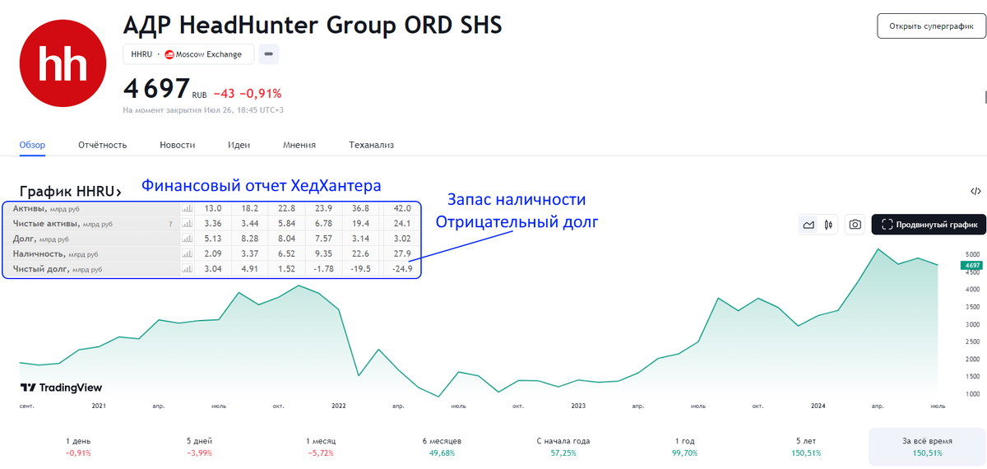The image size is (987, 469).
Task: Click the Moscow Exchange logo icon
Action: pyautogui.click(x=169, y=54)
